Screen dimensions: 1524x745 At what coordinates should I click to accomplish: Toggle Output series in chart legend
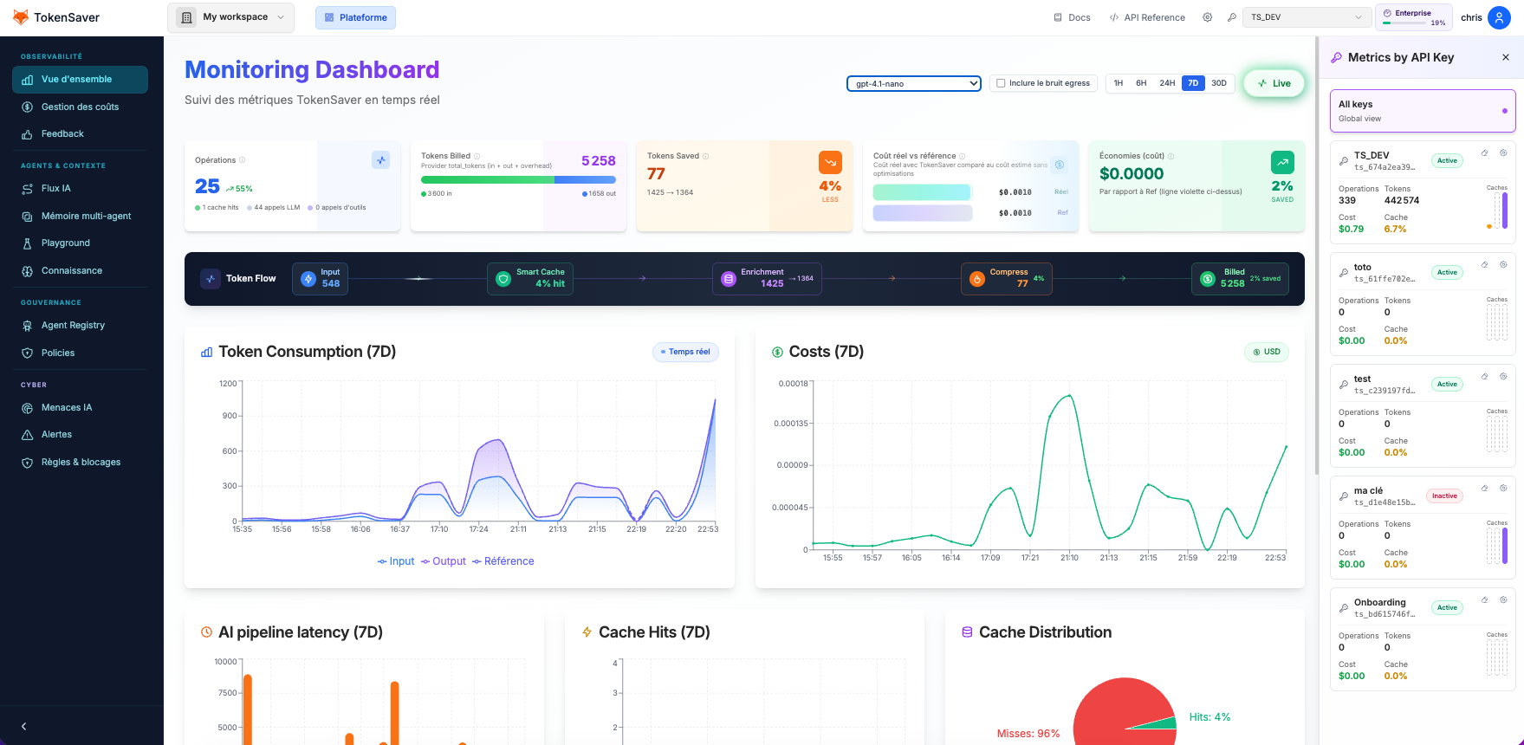point(444,561)
